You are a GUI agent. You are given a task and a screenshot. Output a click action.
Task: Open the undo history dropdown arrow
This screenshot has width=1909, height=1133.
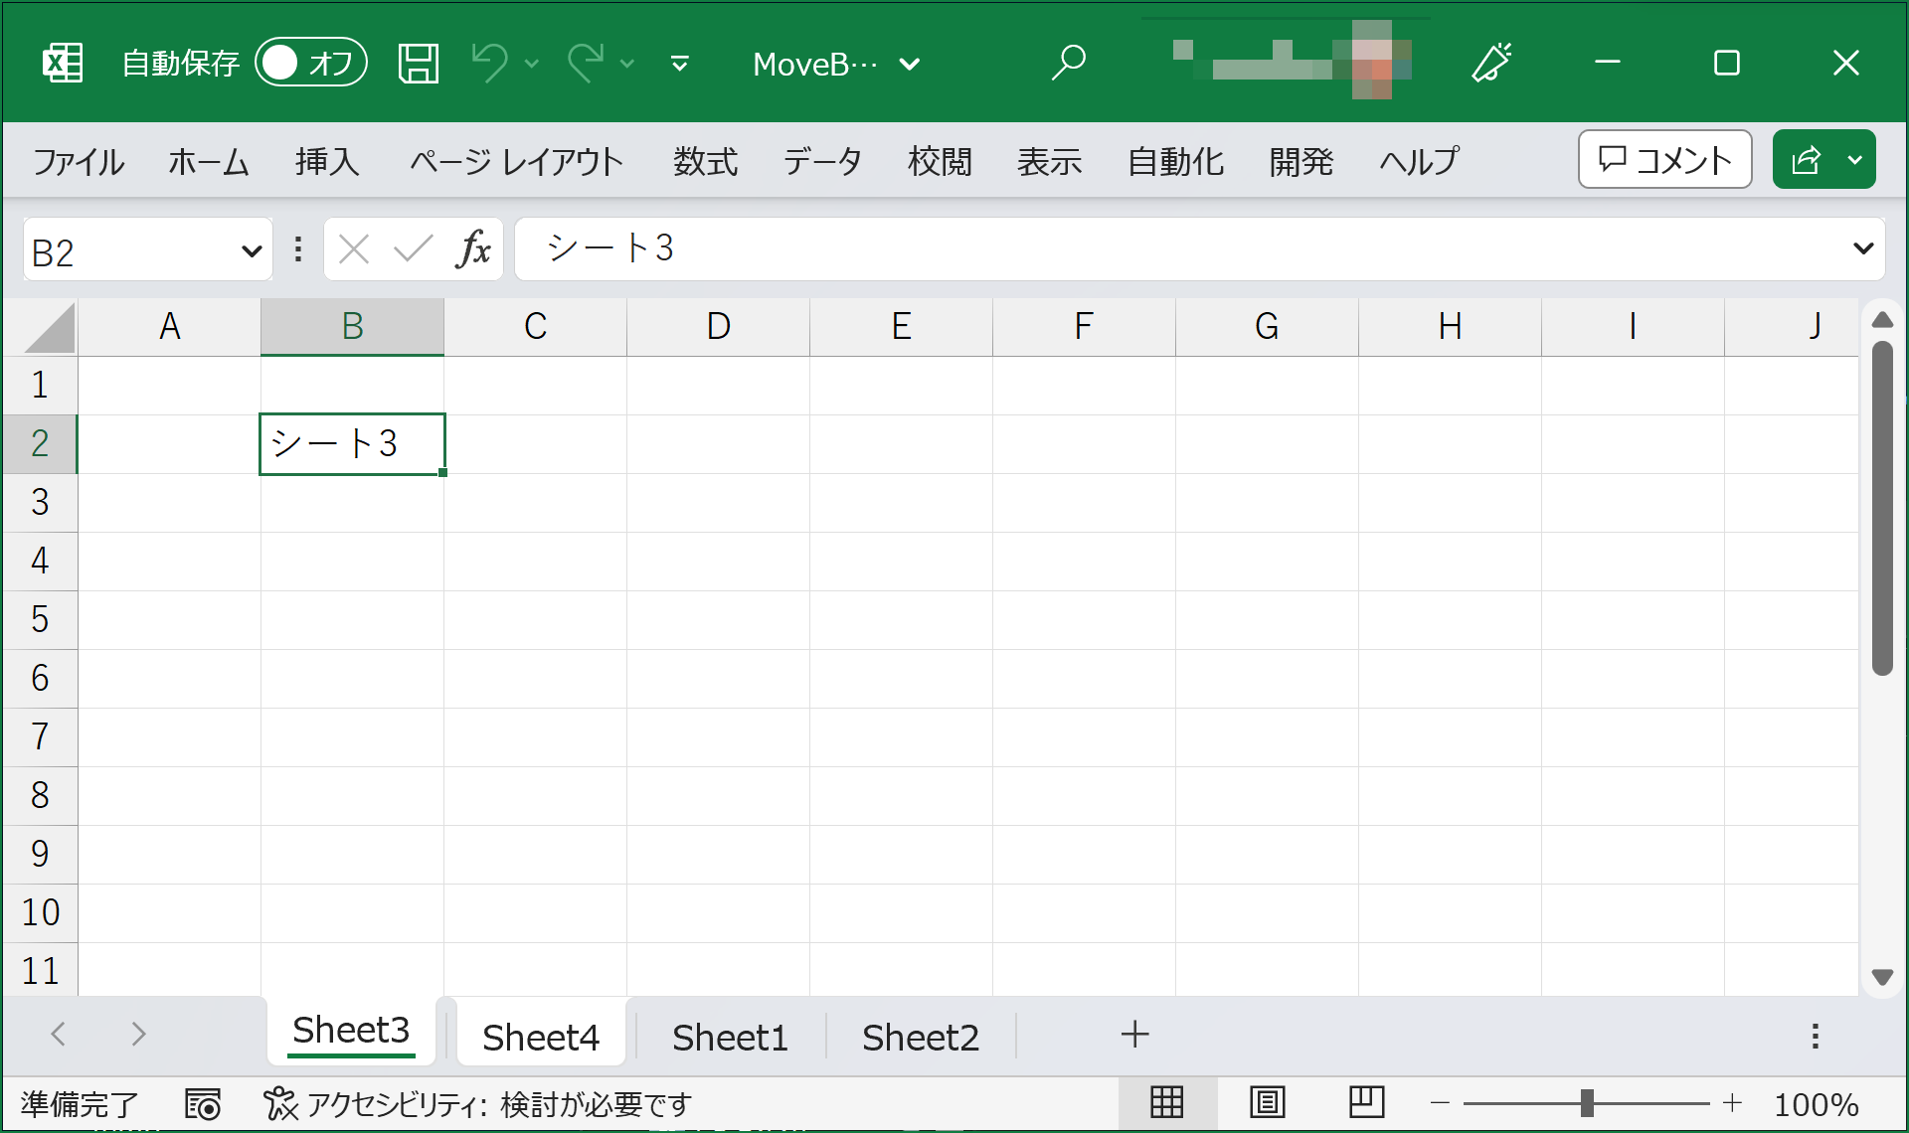pyautogui.click(x=532, y=64)
